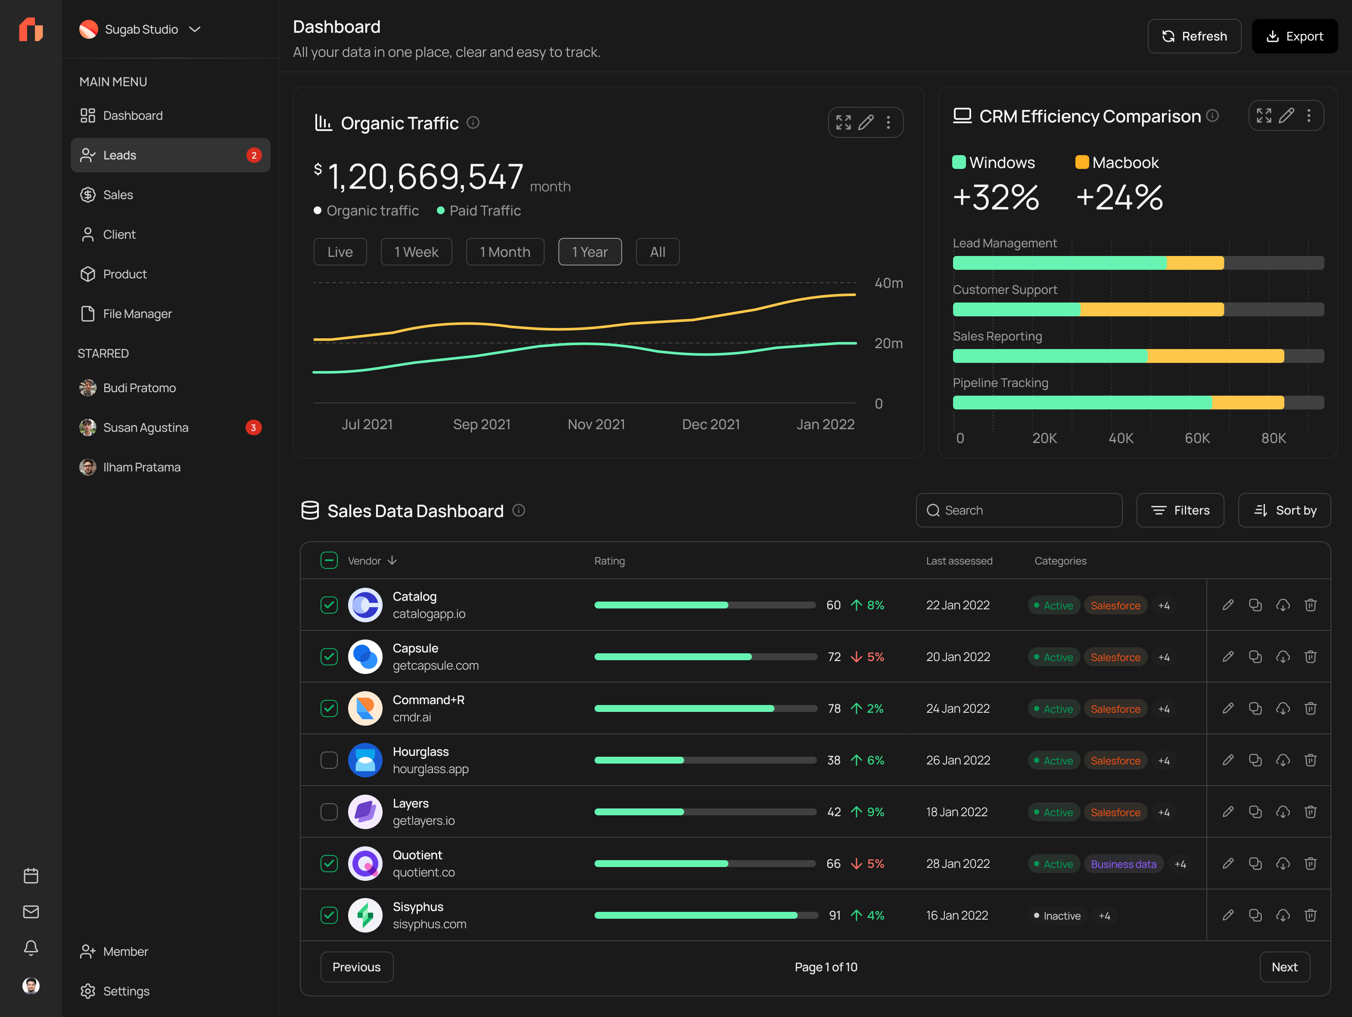Delete the Sisyphus vendor row
The height and width of the screenshot is (1017, 1352).
pyautogui.click(x=1311, y=915)
